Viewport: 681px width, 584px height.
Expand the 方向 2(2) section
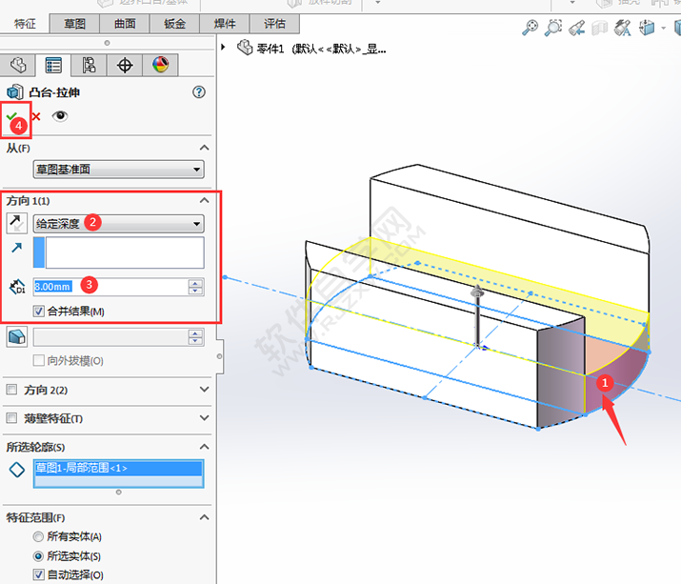204,390
